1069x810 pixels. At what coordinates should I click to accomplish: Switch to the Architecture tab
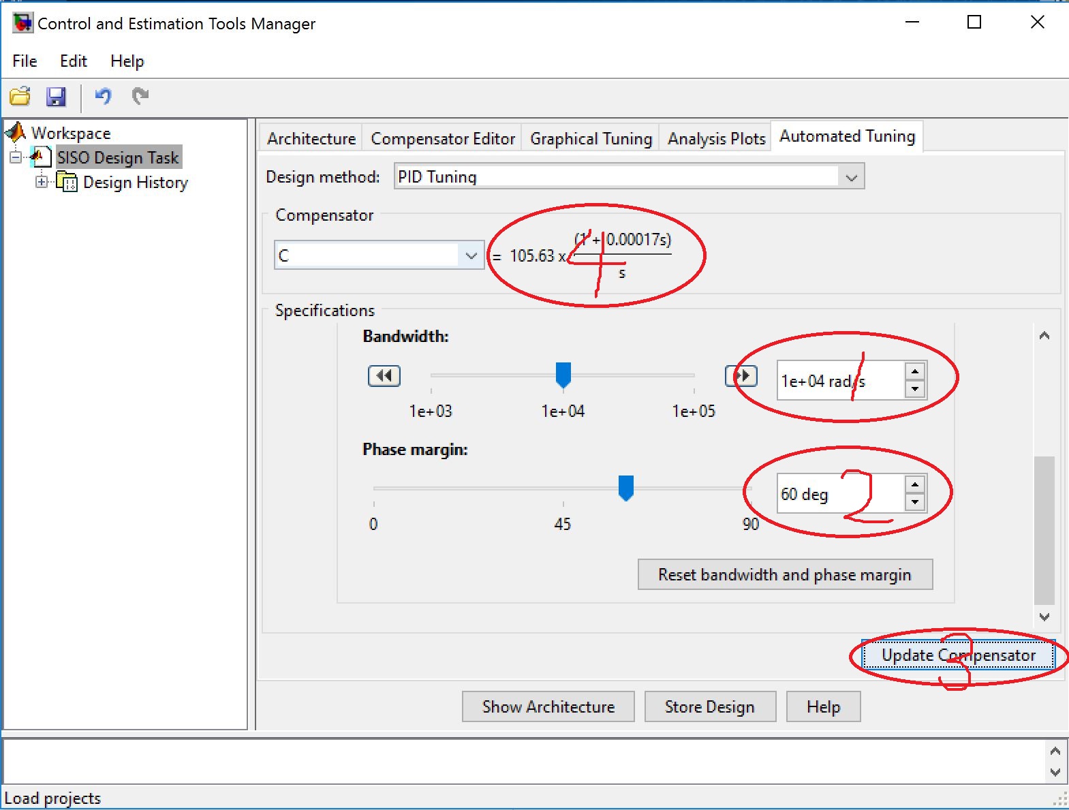click(x=311, y=139)
